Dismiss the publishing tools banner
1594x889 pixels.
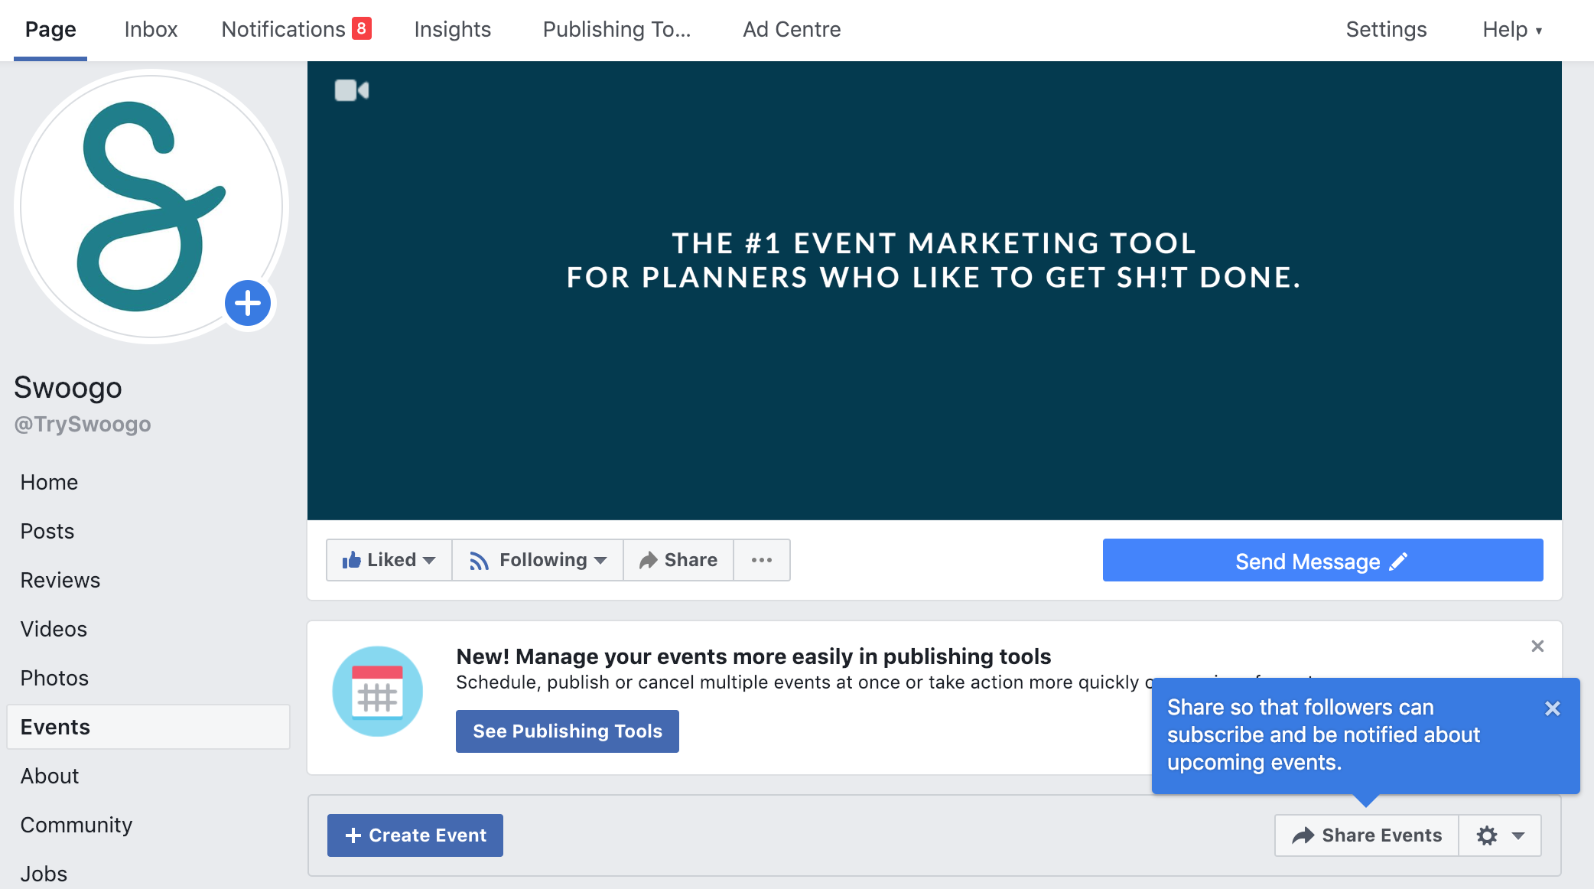1537,646
